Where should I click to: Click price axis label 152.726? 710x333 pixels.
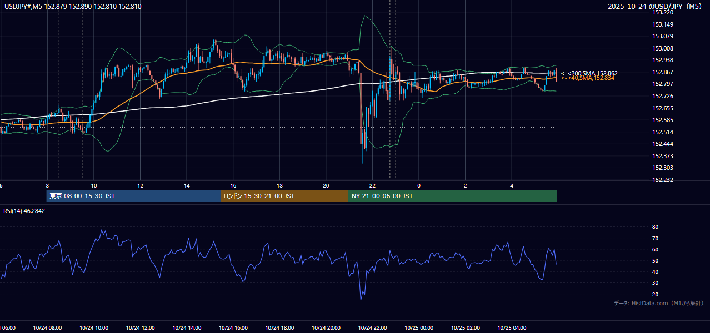pos(662,96)
